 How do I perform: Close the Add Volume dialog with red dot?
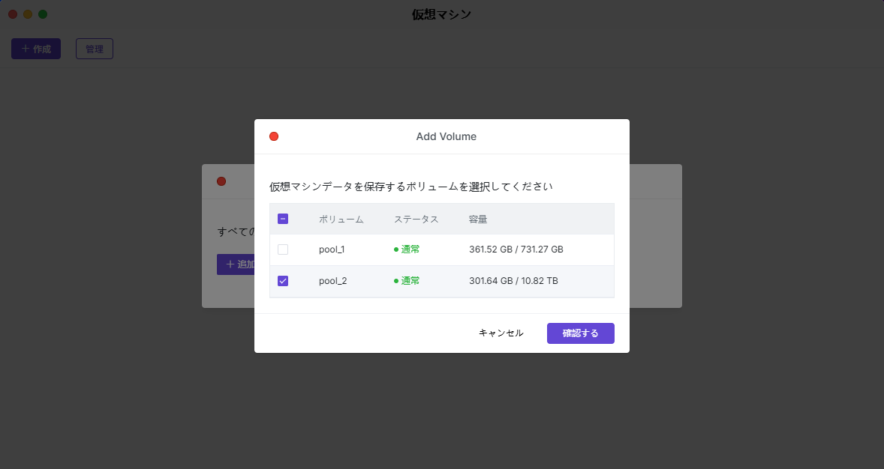pos(274,136)
